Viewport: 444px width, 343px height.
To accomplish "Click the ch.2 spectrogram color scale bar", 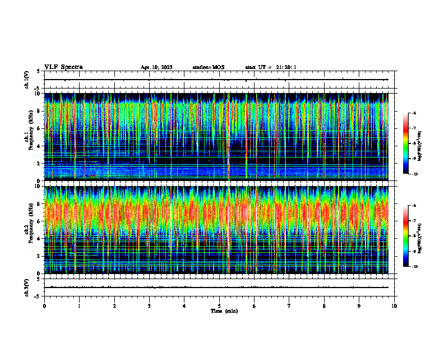I will click(406, 236).
